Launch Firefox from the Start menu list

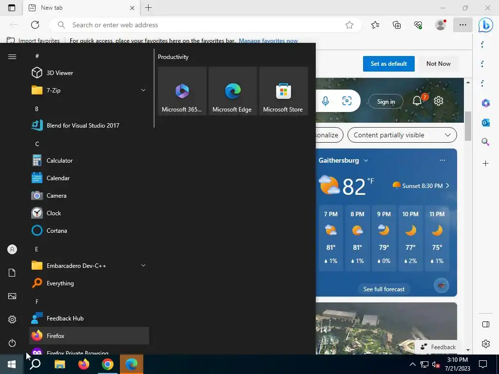[89, 336]
